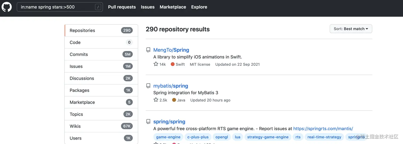
Task: Open the mybatis/spring repository link
Action: pos(171,86)
